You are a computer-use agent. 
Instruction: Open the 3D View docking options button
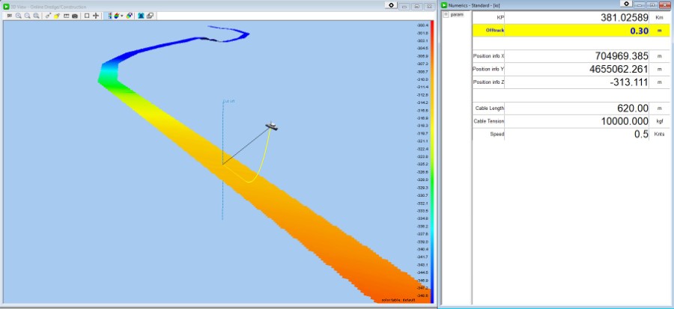391,5
